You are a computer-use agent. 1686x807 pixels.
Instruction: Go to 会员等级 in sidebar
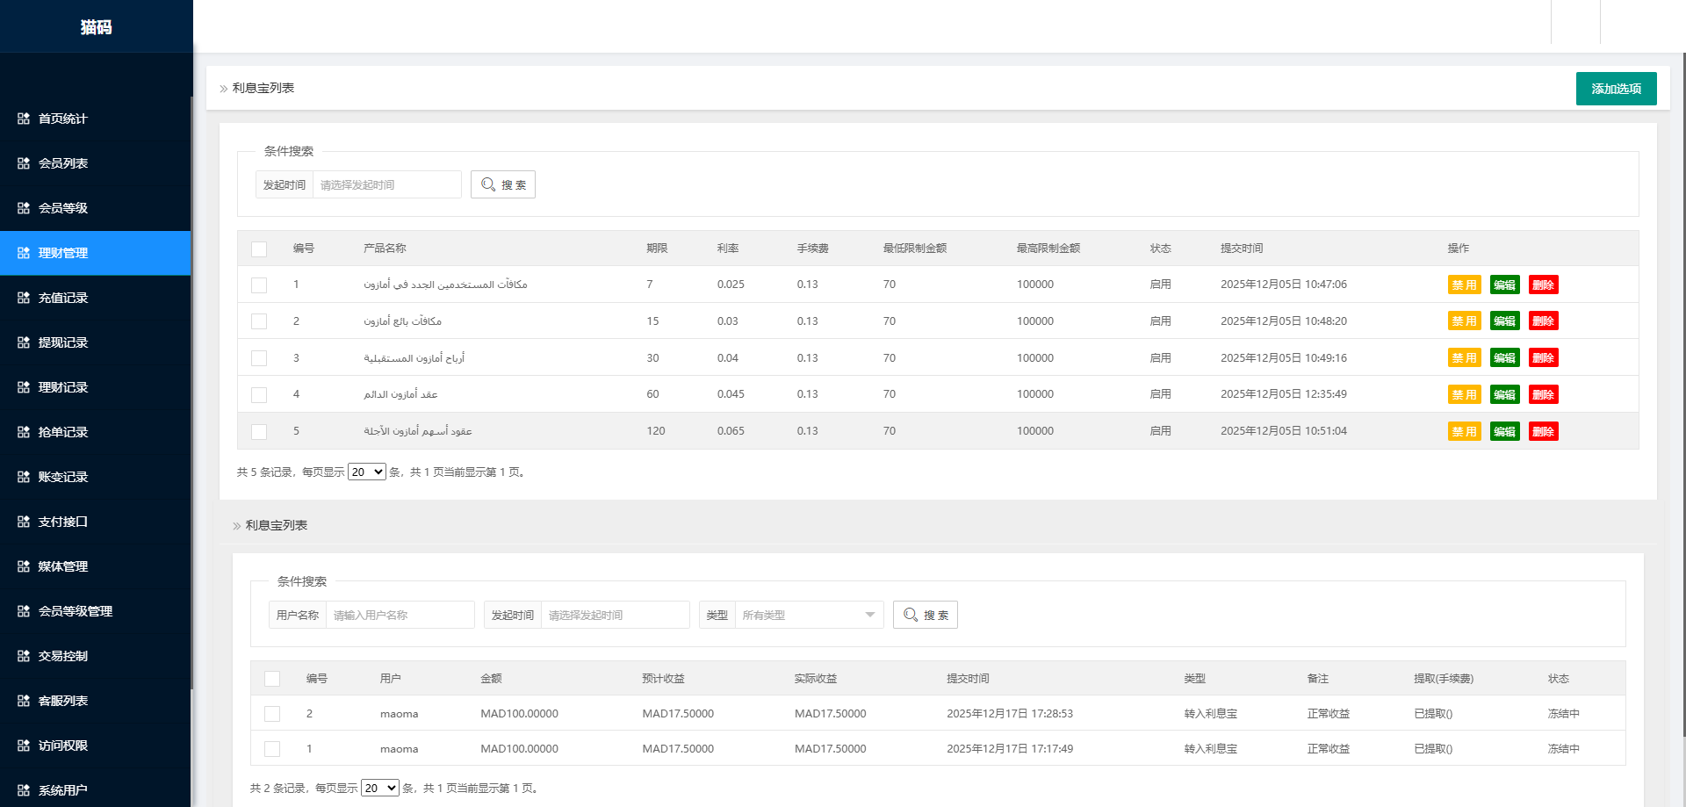click(63, 208)
